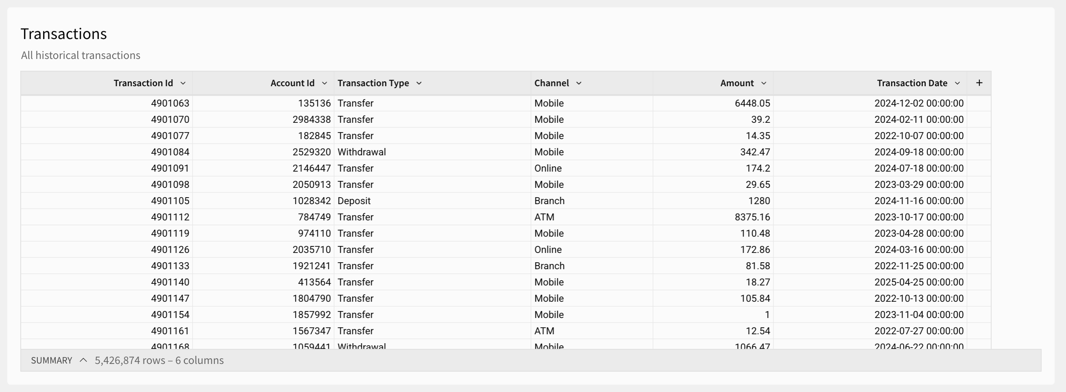This screenshot has width=1066, height=392.
Task: Open Amount column menu chevron
Action: pyautogui.click(x=764, y=83)
